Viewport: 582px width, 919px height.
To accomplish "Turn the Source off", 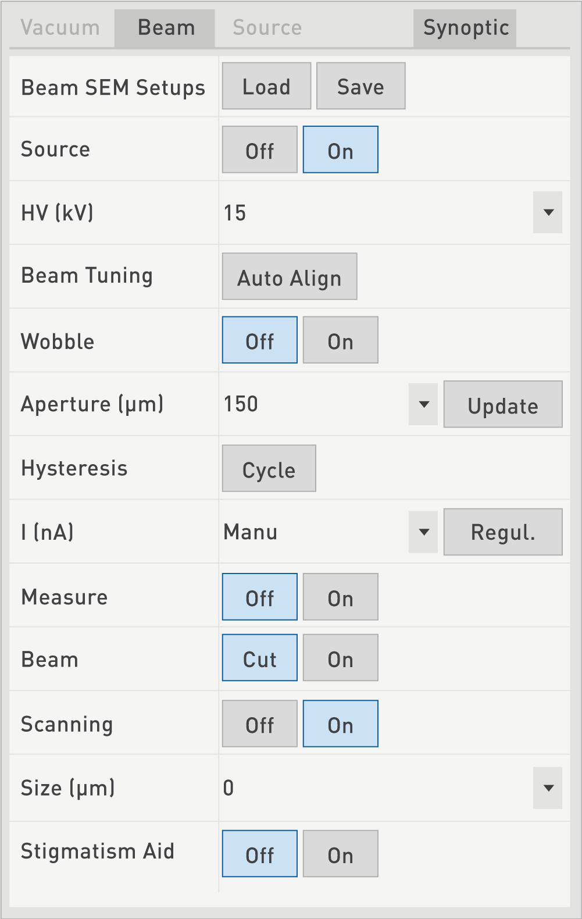I will point(259,150).
